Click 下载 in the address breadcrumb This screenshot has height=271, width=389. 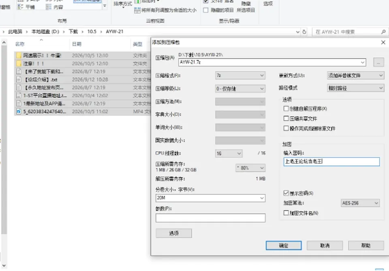click(x=73, y=32)
